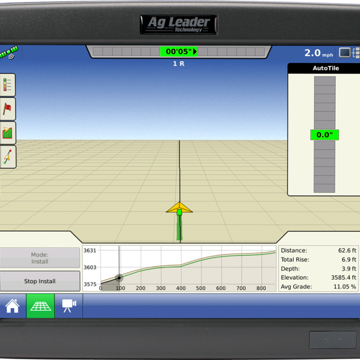The image size is (360, 360).
Task: Click the Distance 62.6 ft value
Action: (347, 250)
